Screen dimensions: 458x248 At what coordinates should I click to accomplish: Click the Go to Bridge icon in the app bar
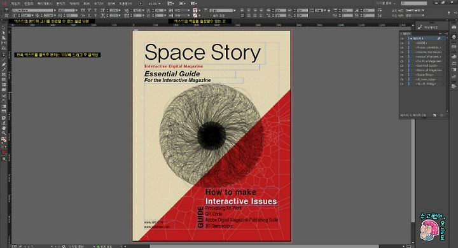point(141,4)
